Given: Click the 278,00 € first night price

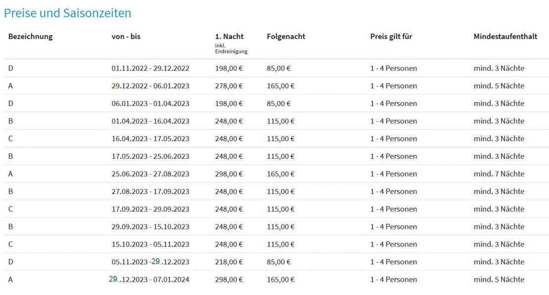Looking at the screenshot, I should point(229,86).
